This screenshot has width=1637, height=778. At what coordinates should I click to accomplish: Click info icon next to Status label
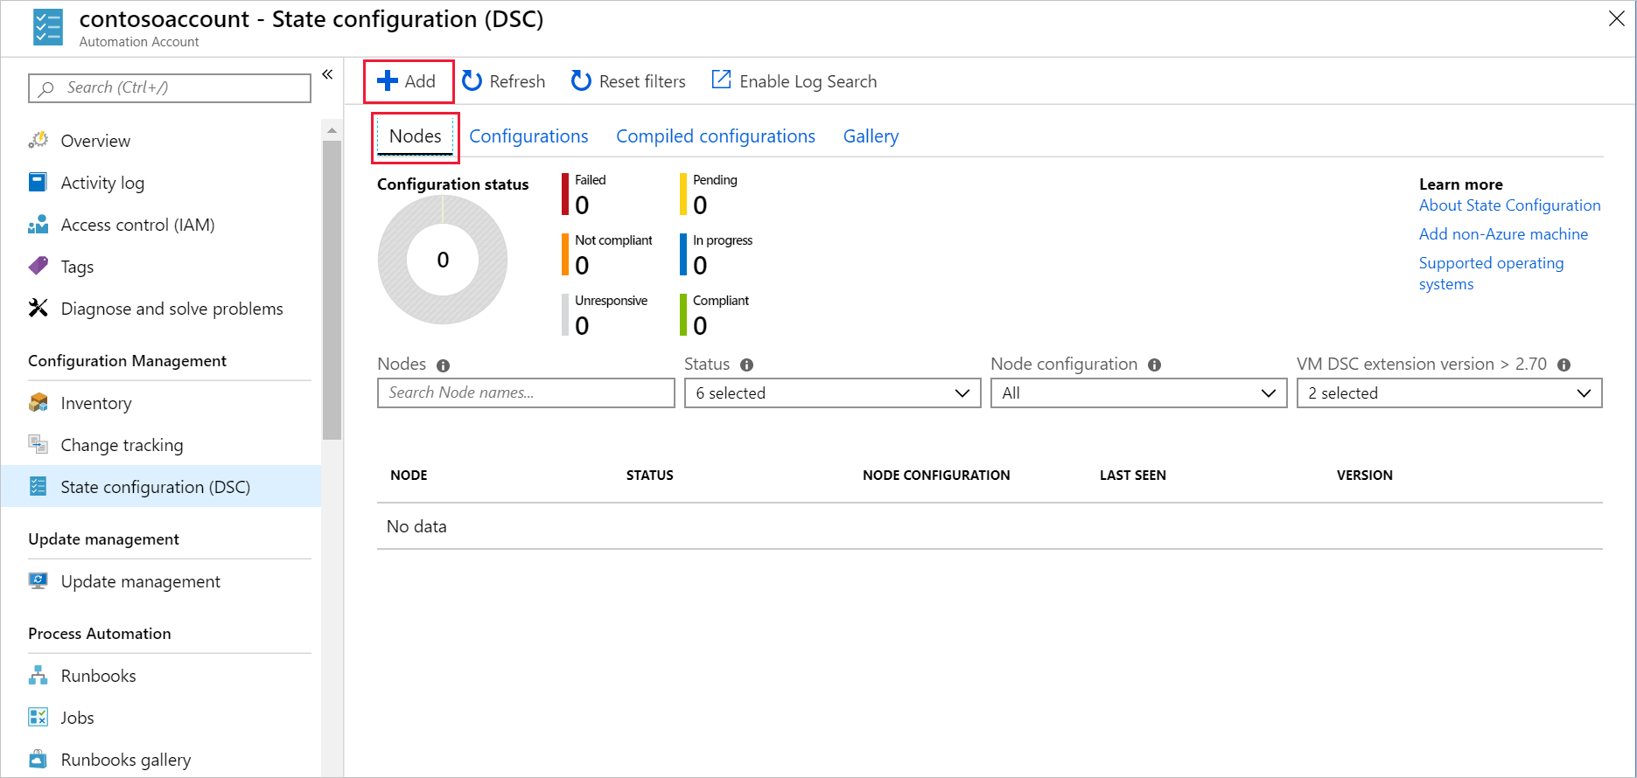click(x=746, y=365)
